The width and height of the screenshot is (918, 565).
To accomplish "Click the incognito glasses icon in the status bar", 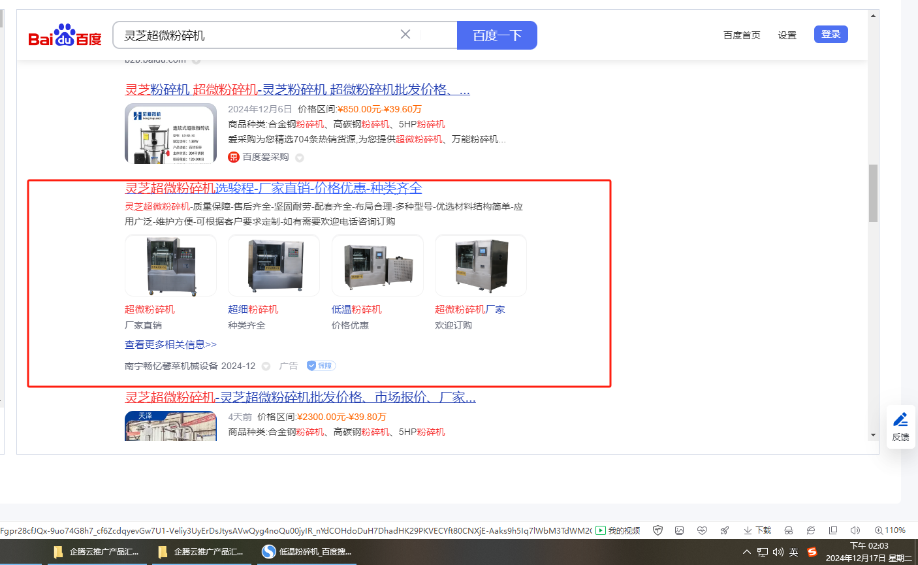I will coord(789,530).
